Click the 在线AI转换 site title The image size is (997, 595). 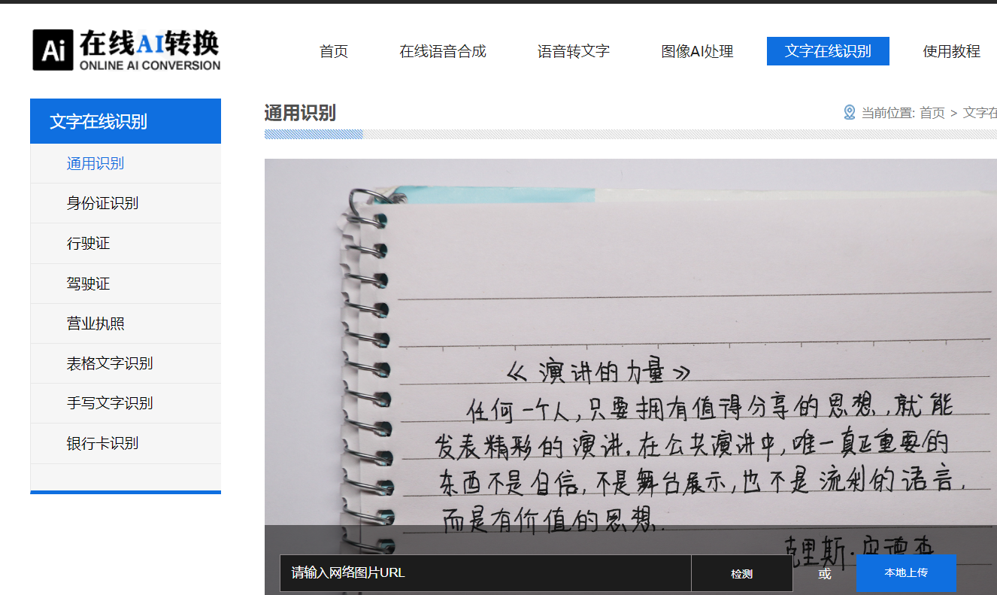click(150, 43)
